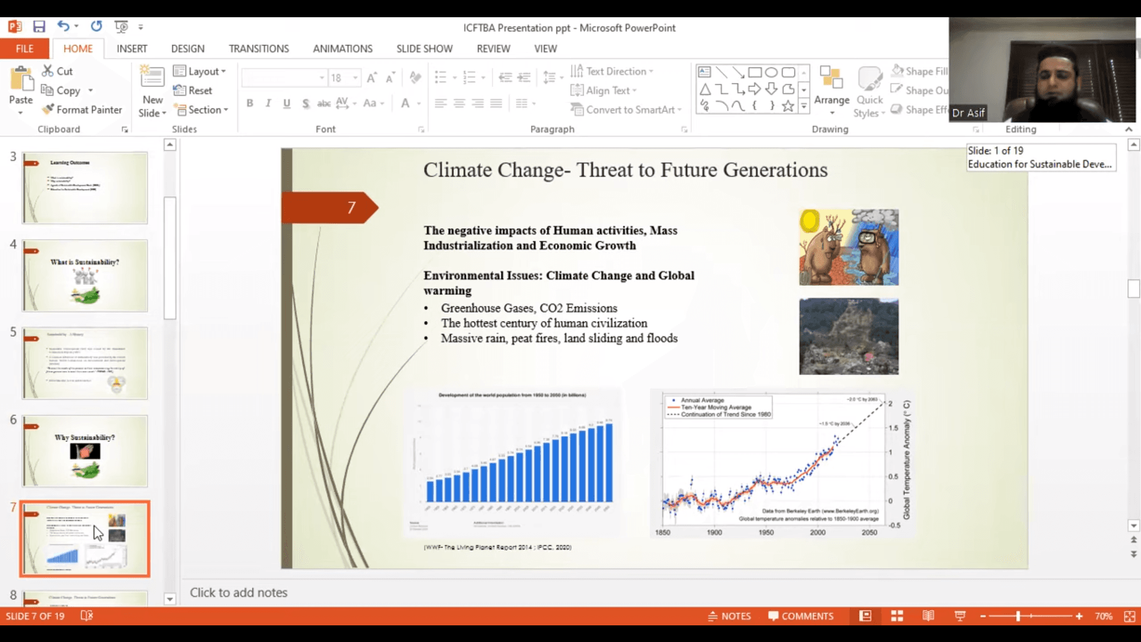Screen dimensions: 1141x642
Task: Click the NOTES button in status bar
Action: click(x=729, y=616)
